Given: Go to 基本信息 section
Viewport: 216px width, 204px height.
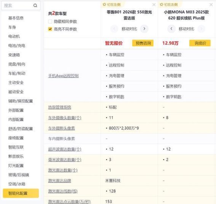Looking at the screenshot, I should [x=16, y=18].
